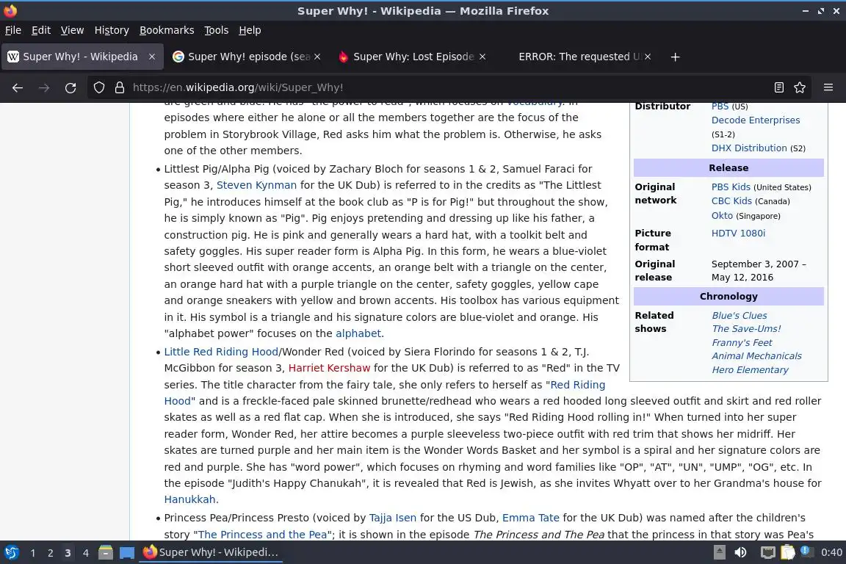Open the Help menu
The height and width of the screenshot is (564, 846).
[250, 30]
